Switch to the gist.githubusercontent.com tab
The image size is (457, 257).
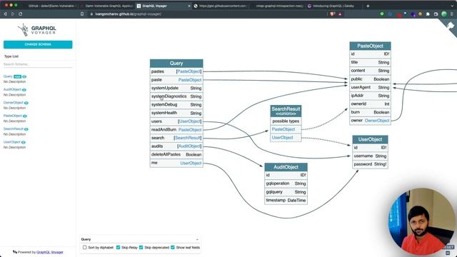coord(221,6)
